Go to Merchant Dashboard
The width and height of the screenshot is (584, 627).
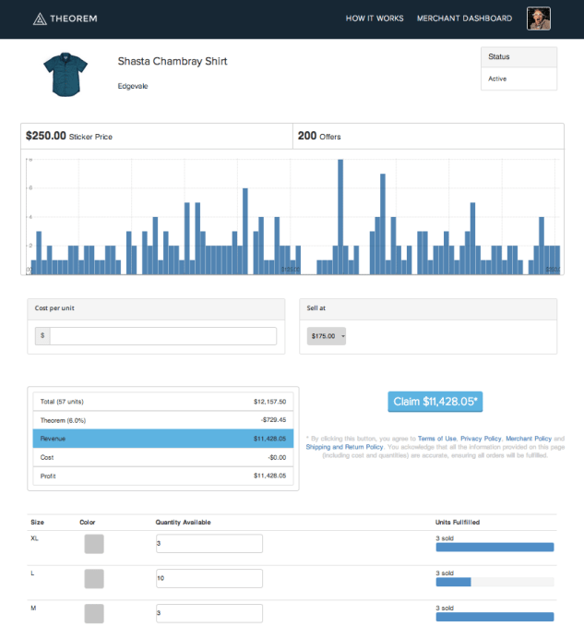(464, 18)
